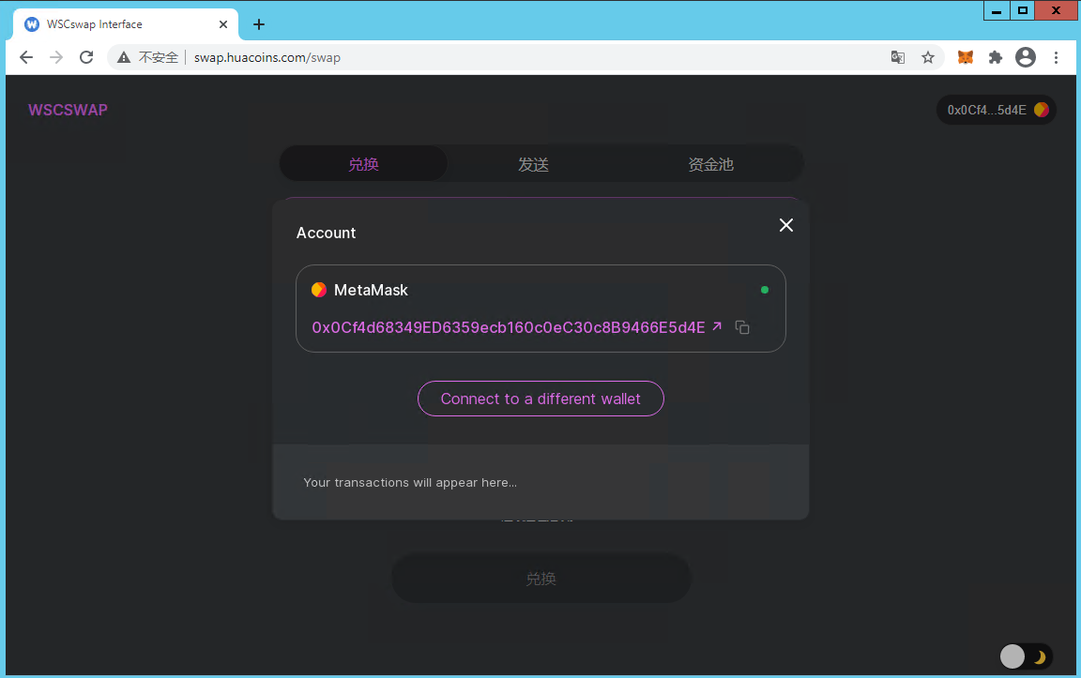Click the full wallet address link
Screen dimensions: 1081x678
pyautogui.click(x=509, y=327)
